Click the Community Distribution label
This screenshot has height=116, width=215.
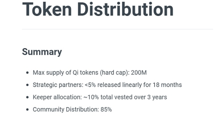[x=66, y=109]
